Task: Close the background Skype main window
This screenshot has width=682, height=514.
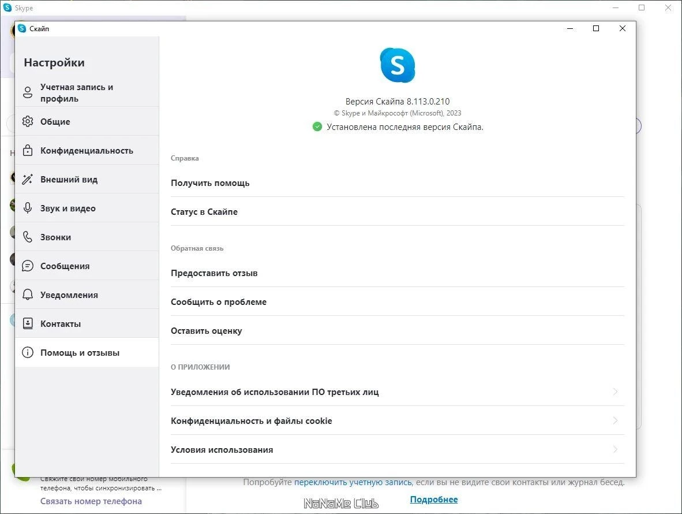Action: click(x=668, y=8)
